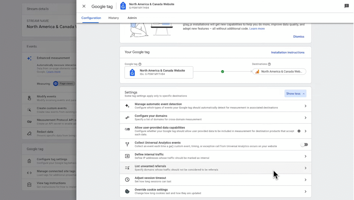The width and height of the screenshot is (354, 200).
Task: Close the Google tag panel
Action: pos(84,6)
